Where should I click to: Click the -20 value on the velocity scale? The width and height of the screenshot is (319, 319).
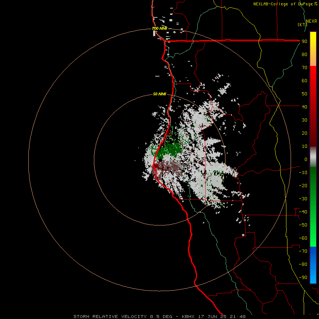point(303,186)
